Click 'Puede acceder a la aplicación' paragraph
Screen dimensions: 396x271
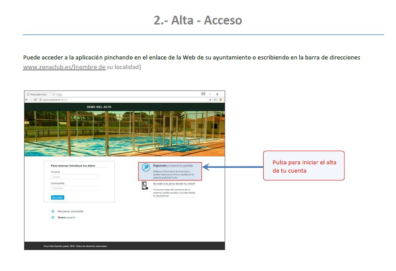coord(192,57)
